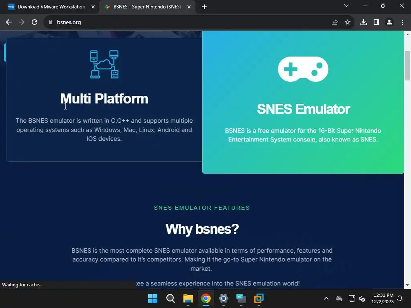Open Settings gear app in taskbar
The height and width of the screenshot is (308, 411).
coord(223,298)
